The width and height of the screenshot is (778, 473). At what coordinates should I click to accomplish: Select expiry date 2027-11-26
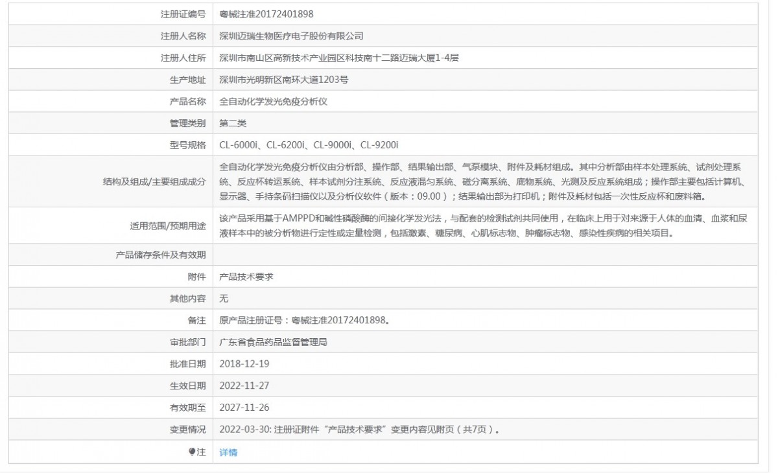coord(244,408)
